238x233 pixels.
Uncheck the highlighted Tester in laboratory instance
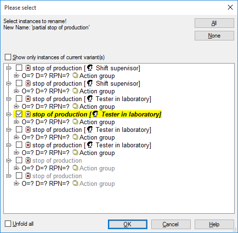(19, 114)
